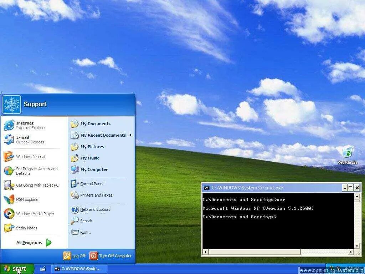This screenshot has height=274, width=365.
Task: Click cmd horizontal scroll left arrow
Action: pyautogui.click(x=205, y=252)
